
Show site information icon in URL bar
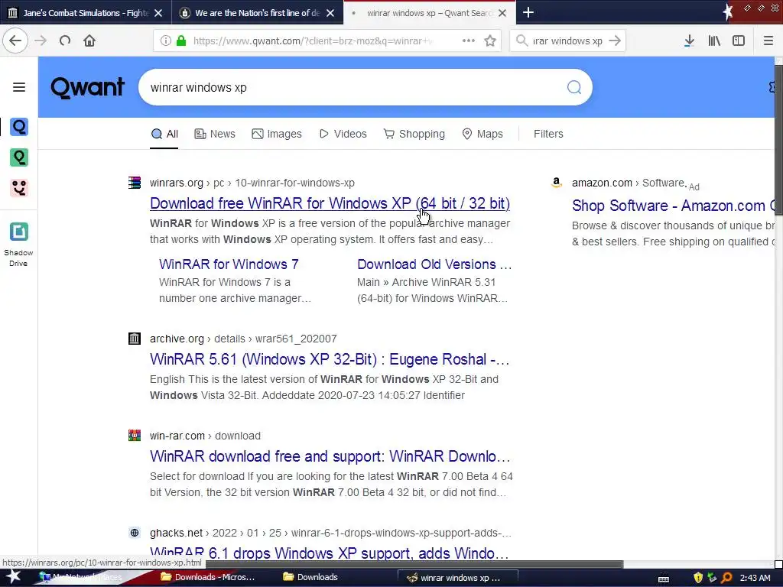(166, 41)
